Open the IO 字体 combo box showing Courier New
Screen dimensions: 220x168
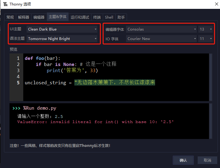click(x=161, y=39)
